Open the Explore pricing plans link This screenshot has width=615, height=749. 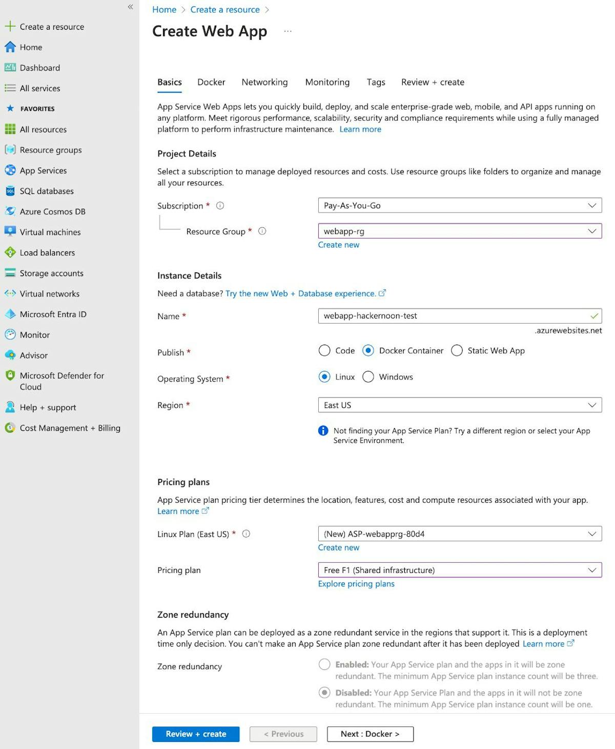point(356,584)
